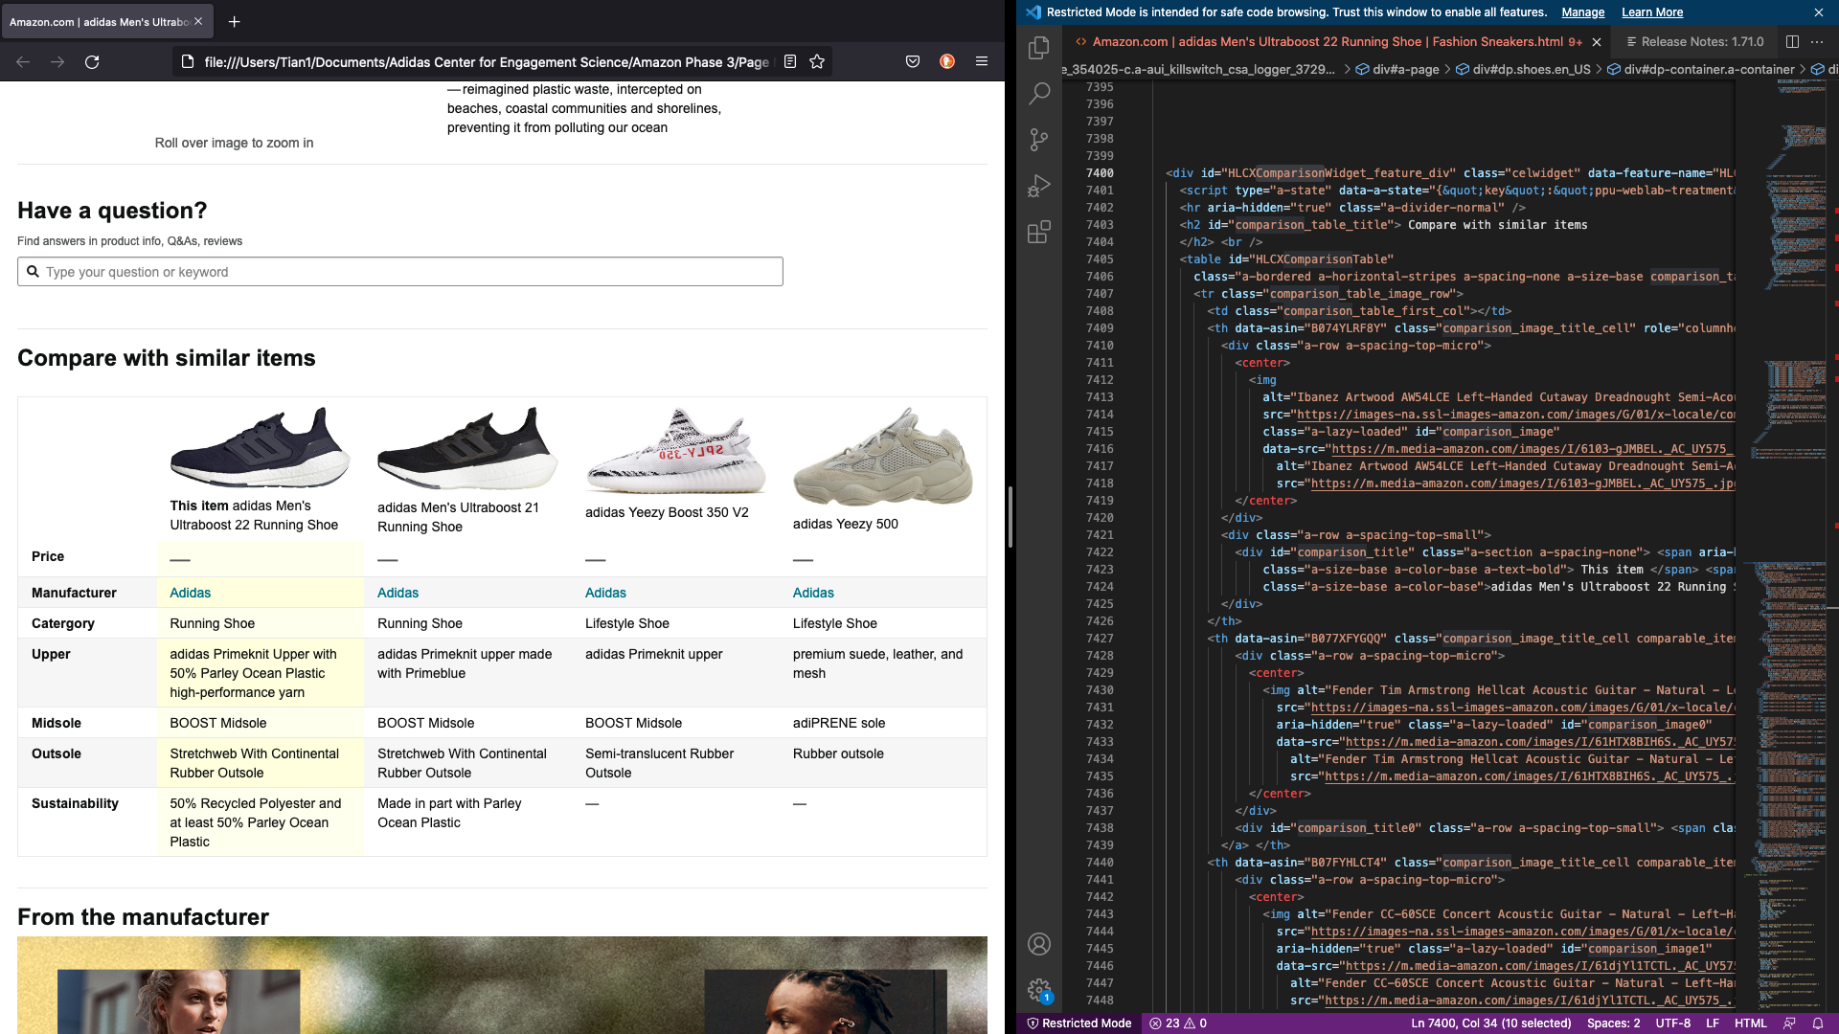Viewport: 1839px width, 1034px height.
Task: Open browser extension icon next to Pocket
Action: coord(947,61)
